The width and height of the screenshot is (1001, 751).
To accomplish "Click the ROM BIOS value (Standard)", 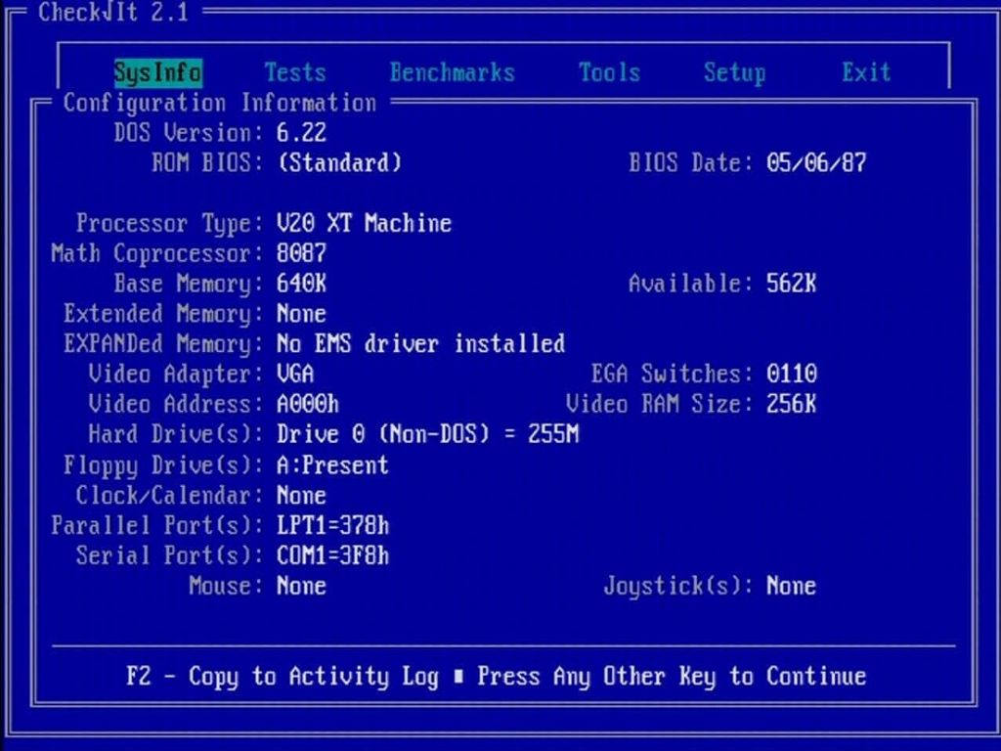I will coord(339,163).
